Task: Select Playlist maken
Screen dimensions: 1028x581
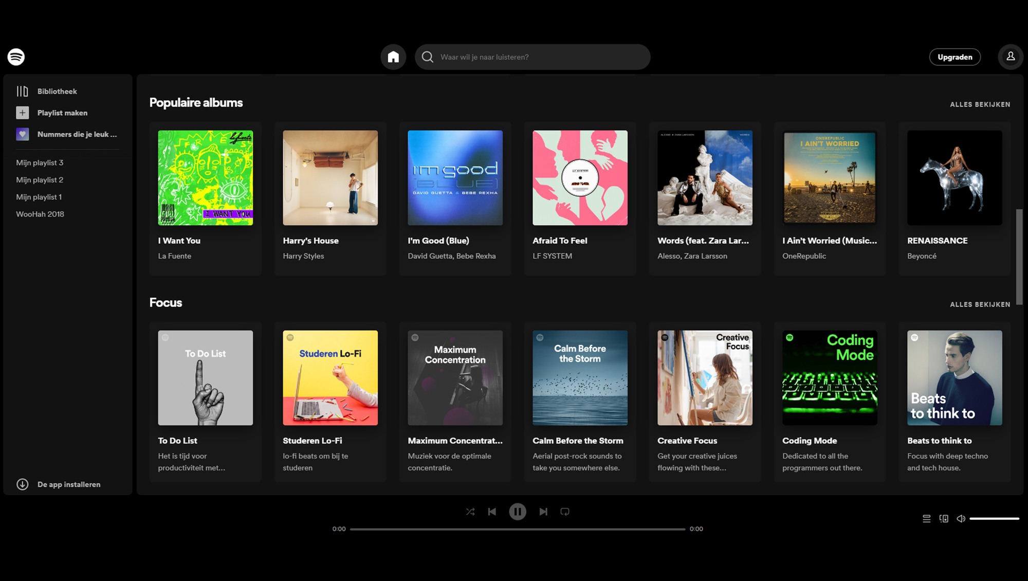Action: (62, 113)
